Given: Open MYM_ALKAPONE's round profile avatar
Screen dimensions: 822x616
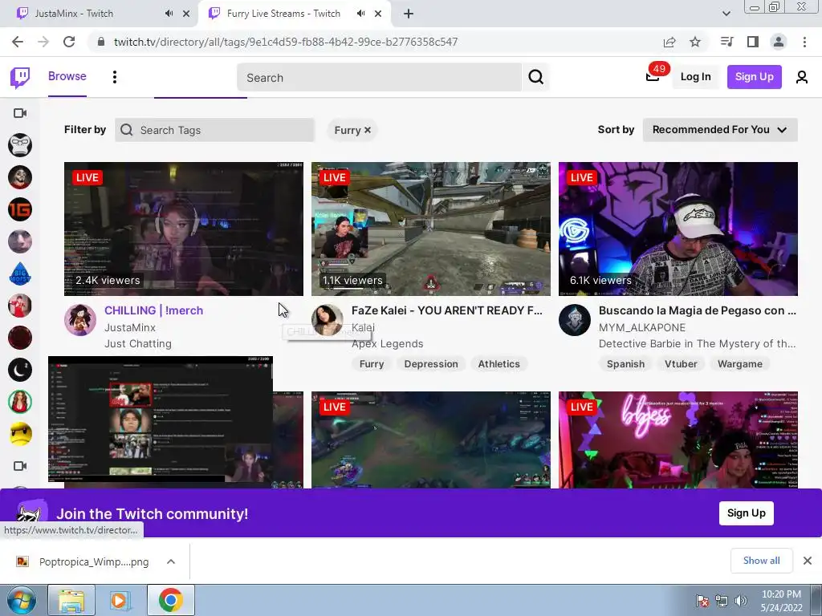Looking at the screenshot, I should pyautogui.click(x=575, y=319).
